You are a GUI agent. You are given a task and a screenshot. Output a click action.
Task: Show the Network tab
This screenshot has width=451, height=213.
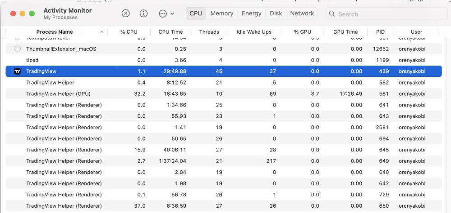click(302, 13)
